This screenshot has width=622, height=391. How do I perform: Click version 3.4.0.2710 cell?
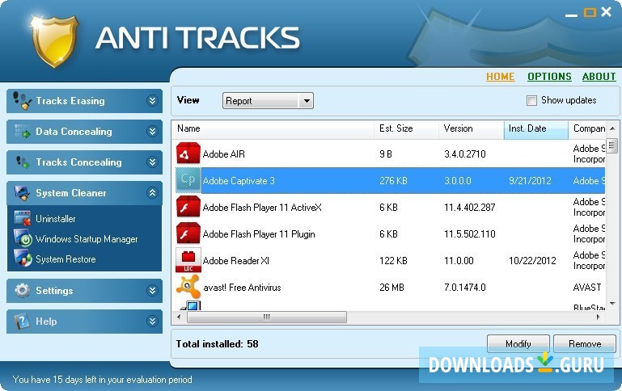click(465, 154)
